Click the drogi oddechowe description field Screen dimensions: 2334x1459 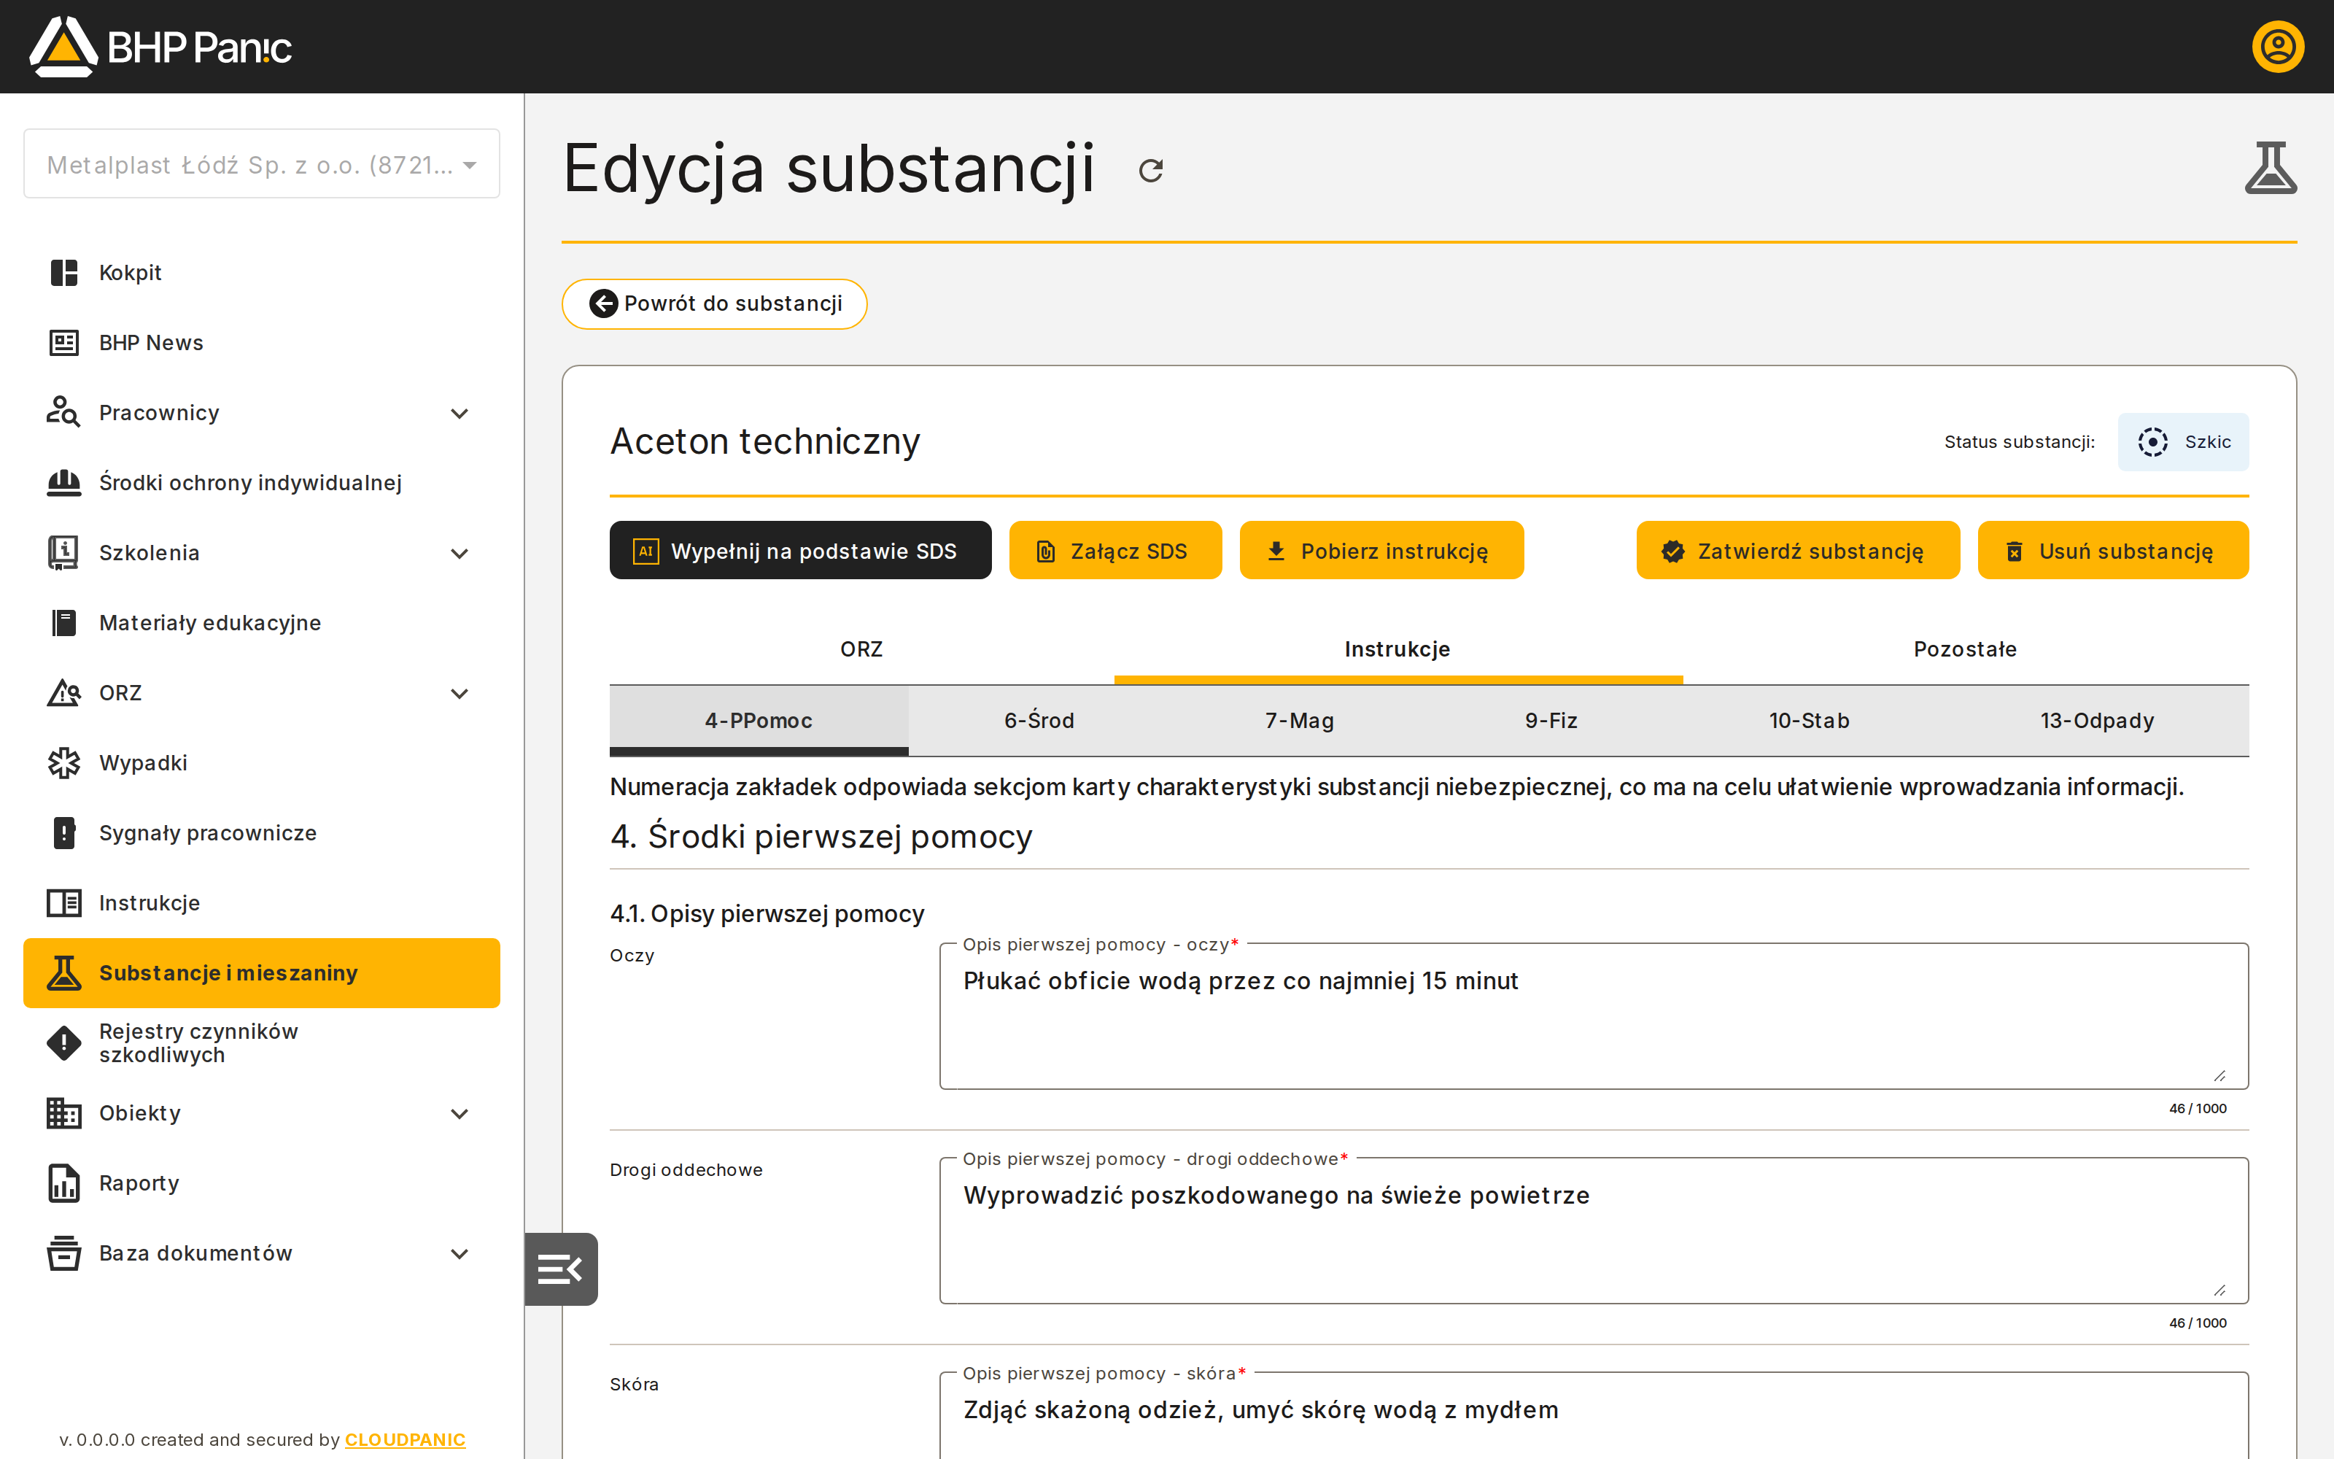(1593, 1231)
